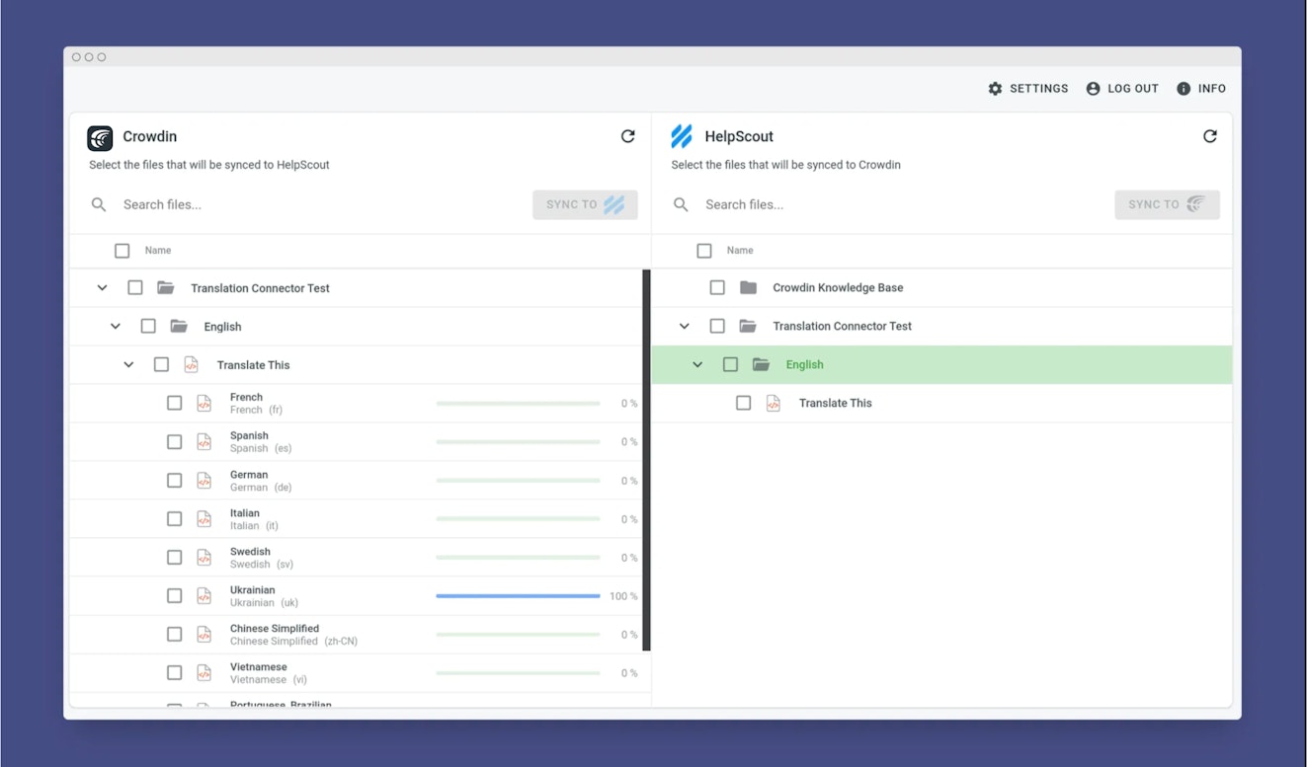The width and height of the screenshot is (1307, 767).
Task: Click the Crowdin Knowledge Base folder icon
Action: click(x=748, y=288)
